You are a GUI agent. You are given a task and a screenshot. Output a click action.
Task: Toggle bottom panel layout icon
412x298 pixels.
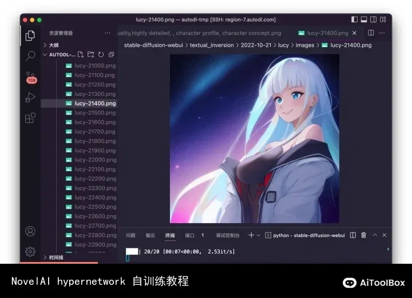(364, 19)
